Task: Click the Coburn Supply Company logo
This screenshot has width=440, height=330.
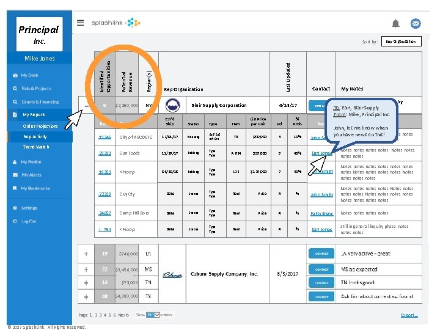Action: [172, 275]
